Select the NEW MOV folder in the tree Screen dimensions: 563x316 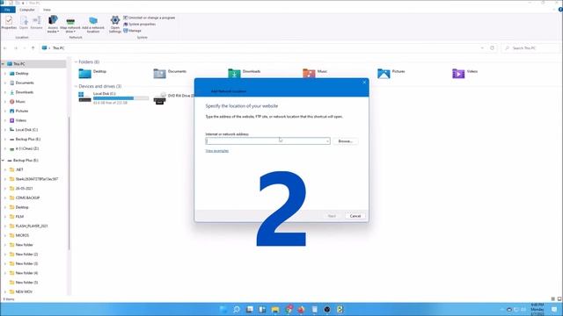tap(24, 292)
